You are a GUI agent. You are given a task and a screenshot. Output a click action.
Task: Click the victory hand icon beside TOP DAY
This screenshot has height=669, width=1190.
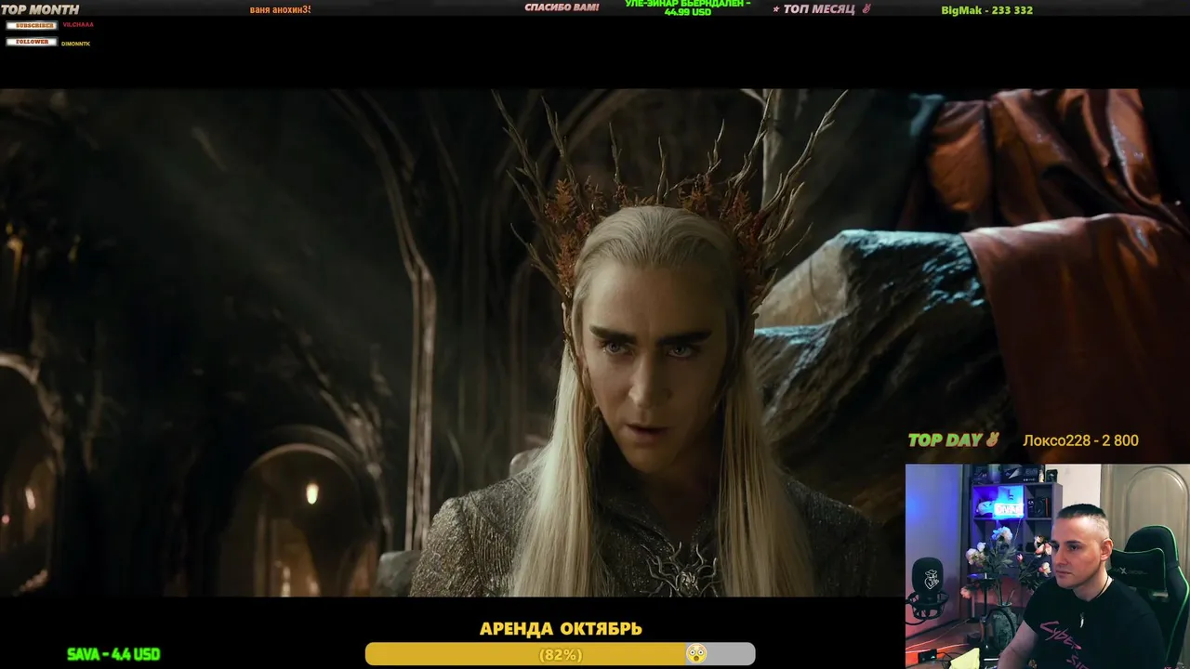[x=993, y=439]
